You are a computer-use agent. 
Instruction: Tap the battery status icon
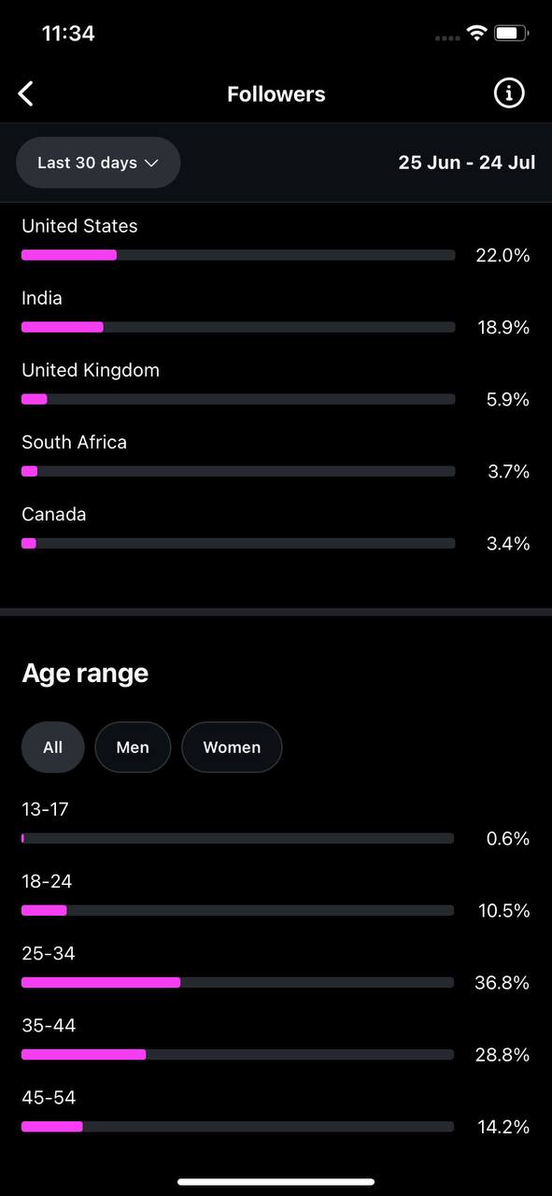[512, 34]
